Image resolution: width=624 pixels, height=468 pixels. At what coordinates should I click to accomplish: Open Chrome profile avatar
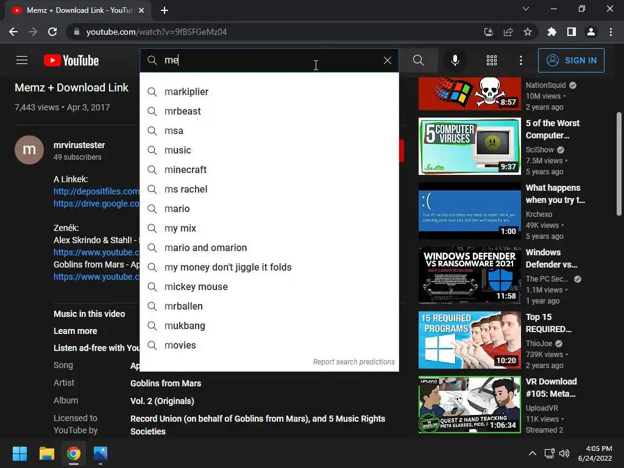click(591, 32)
